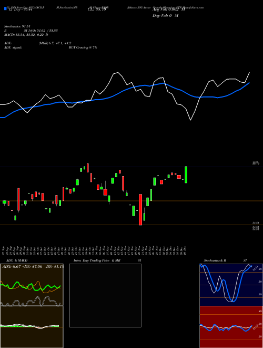The image size is (263, 348).
Task: Click the 51.62 value in RSI chart
Action: click(255, 327)
